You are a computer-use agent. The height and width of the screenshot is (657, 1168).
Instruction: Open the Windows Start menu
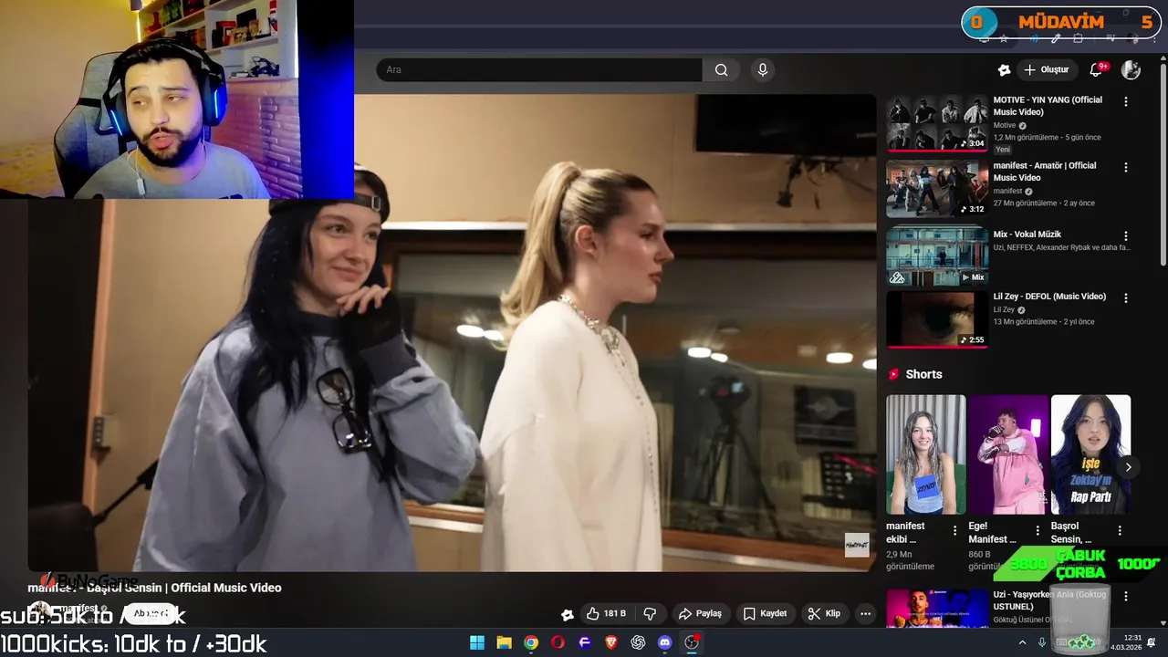477,642
